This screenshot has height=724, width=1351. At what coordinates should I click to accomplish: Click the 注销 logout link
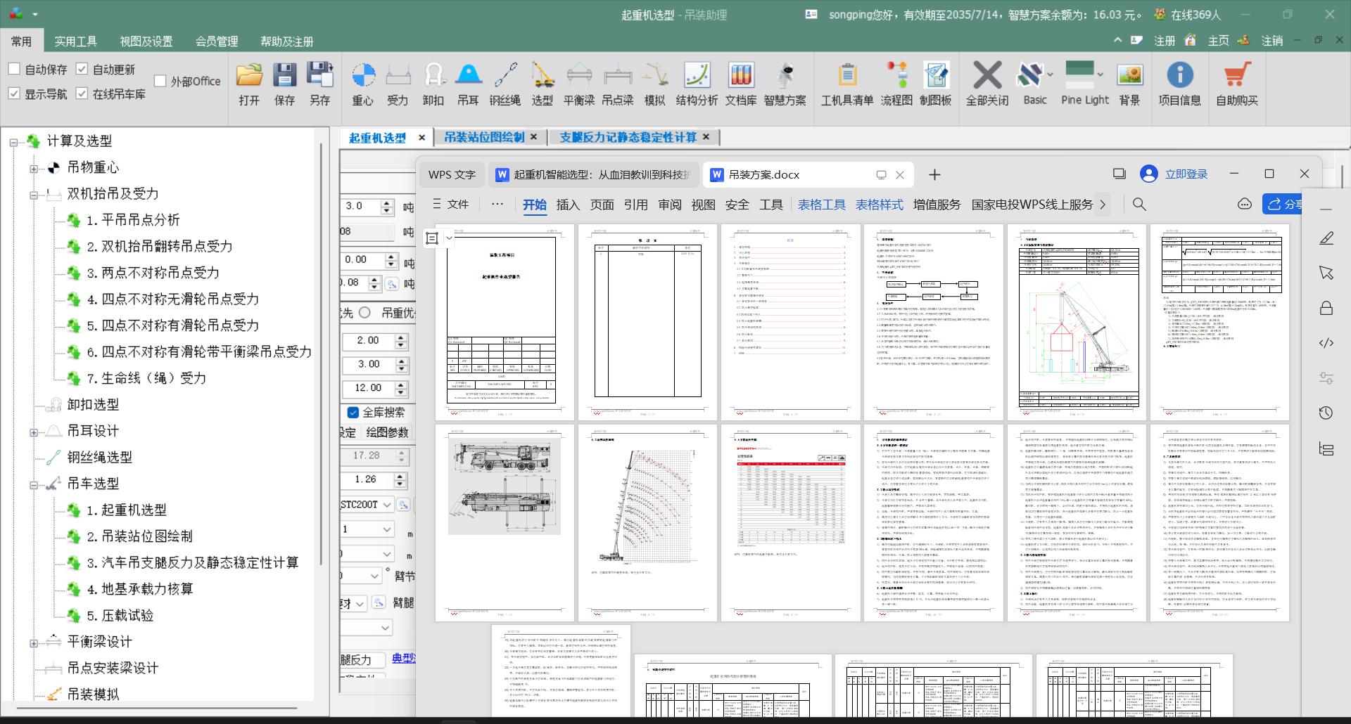tap(1272, 41)
